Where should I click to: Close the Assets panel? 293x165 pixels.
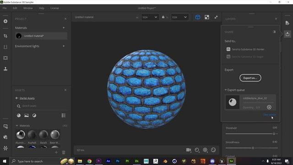[65, 90]
